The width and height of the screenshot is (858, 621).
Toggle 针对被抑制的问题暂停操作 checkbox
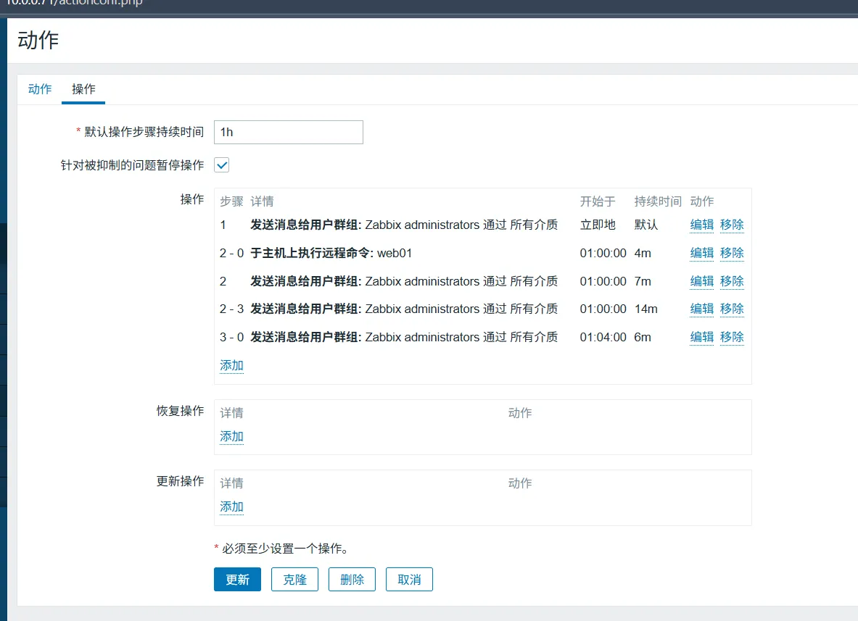click(222, 165)
